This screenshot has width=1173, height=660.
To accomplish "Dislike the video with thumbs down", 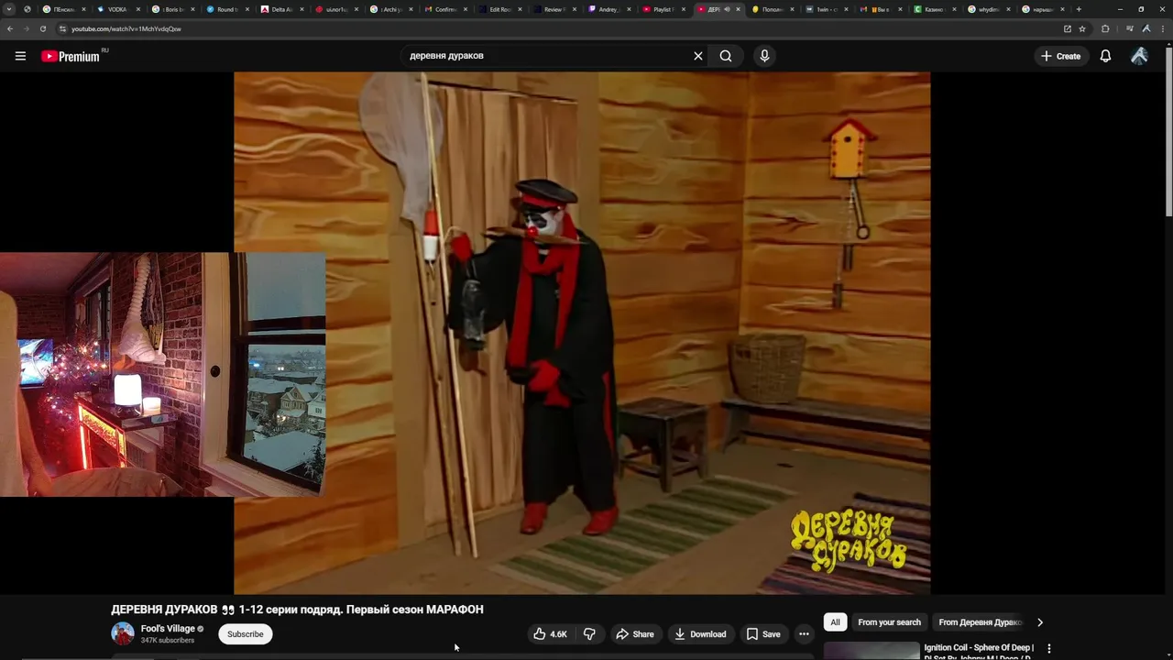I will pos(589,634).
